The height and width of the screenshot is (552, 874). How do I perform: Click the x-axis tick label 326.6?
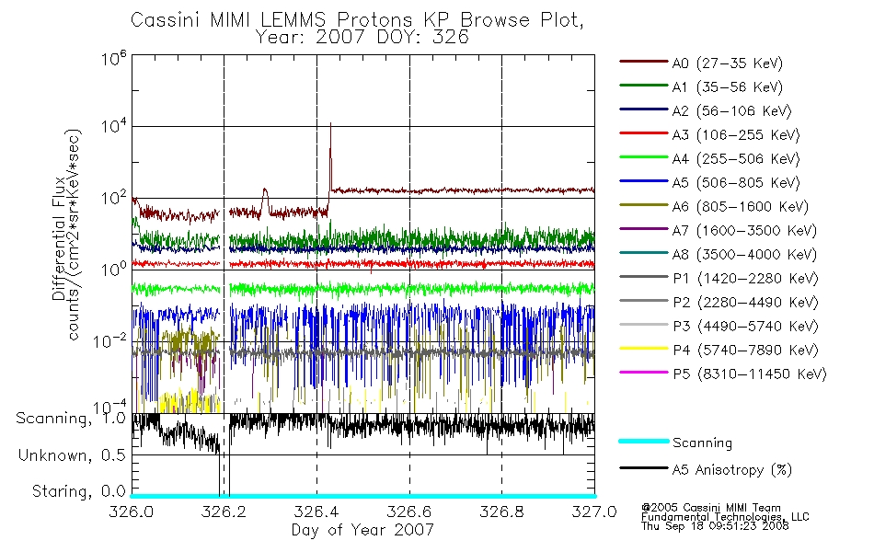click(x=409, y=512)
